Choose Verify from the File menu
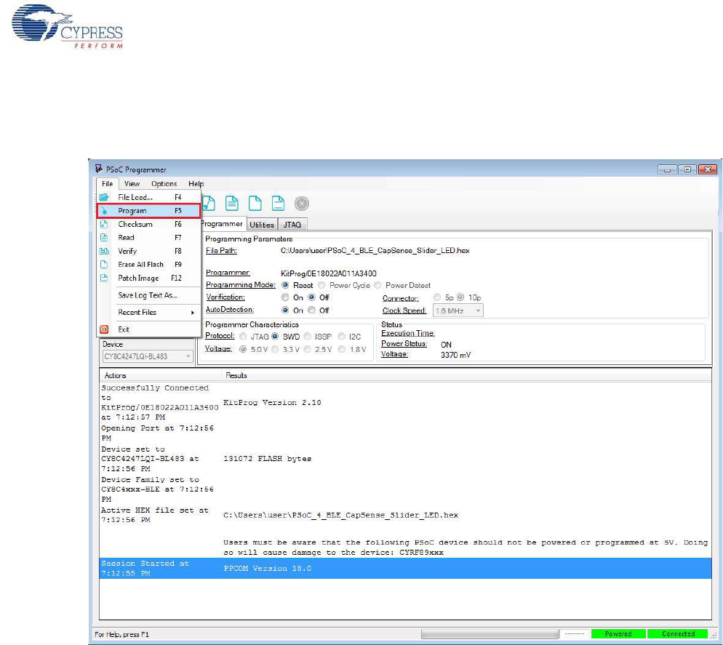723x645 pixels. coord(148,251)
